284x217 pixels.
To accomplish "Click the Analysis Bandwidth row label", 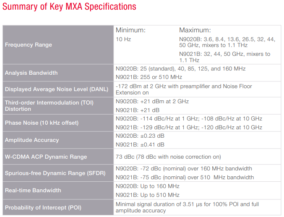I will tap(31, 73).
